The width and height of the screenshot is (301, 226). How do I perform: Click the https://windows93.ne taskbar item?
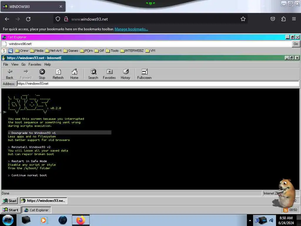click(44, 201)
